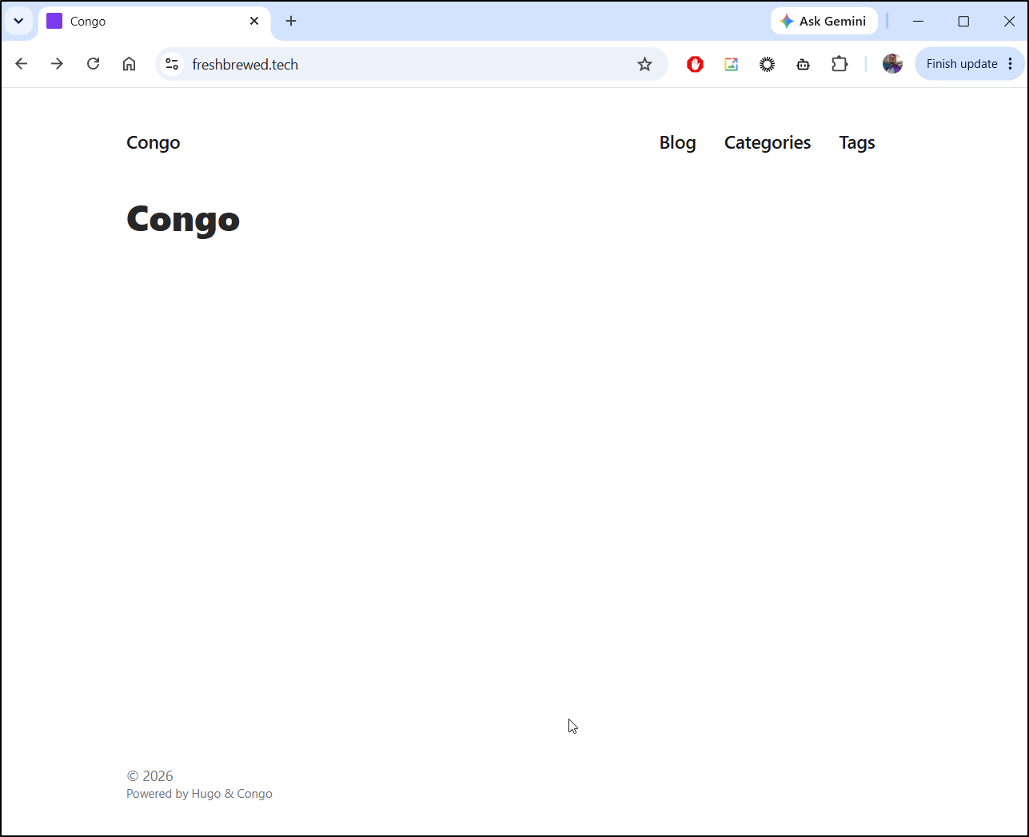Click the large Congo page heading

pos(183,219)
